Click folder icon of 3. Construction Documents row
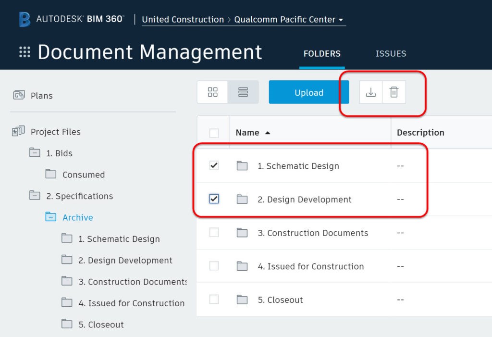492x337 pixels. pyautogui.click(x=242, y=233)
